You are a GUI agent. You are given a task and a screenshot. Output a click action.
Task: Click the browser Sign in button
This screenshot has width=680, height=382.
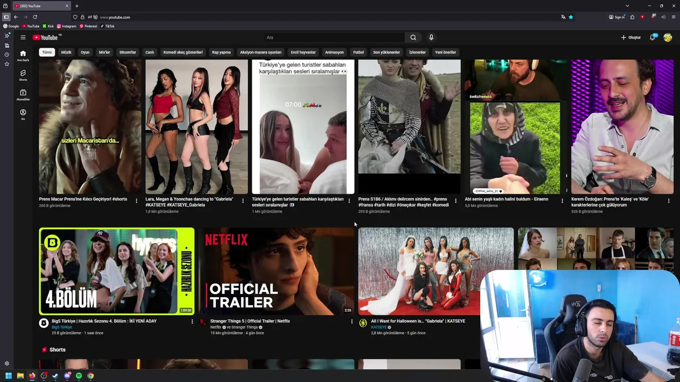point(617,17)
